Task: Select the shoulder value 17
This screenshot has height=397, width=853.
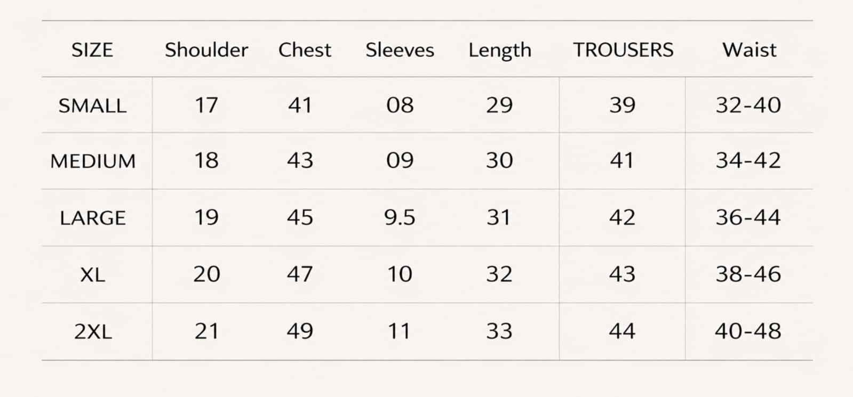Action: 206,105
